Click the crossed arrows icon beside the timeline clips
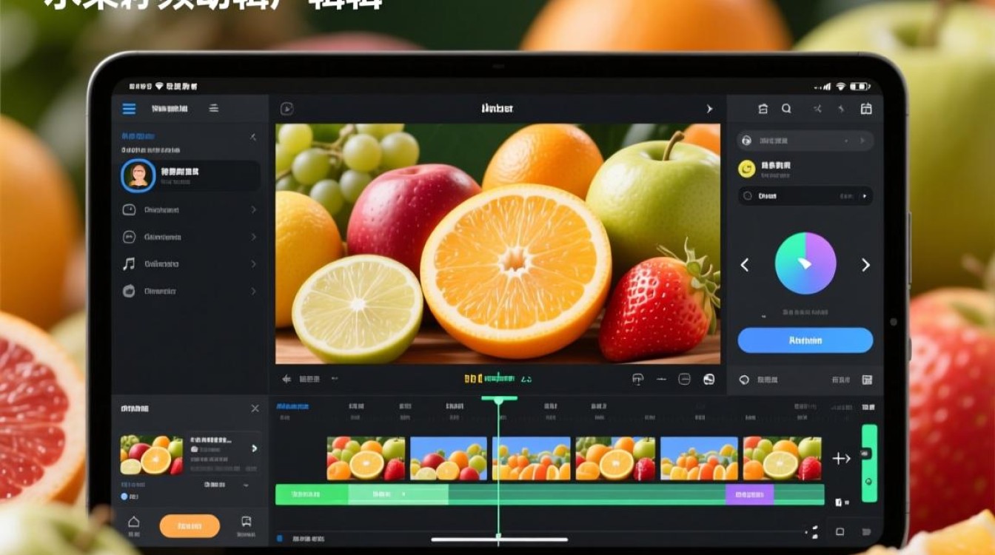The height and width of the screenshot is (555, 995). point(841,459)
